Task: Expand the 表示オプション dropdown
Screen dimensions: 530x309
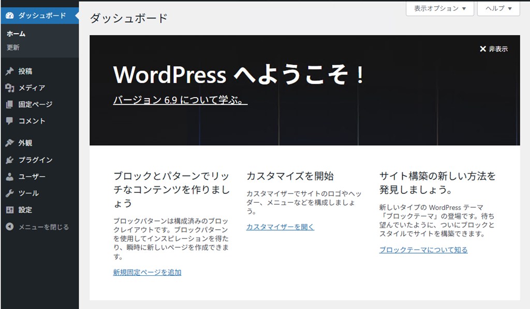Action: (440, 9)
